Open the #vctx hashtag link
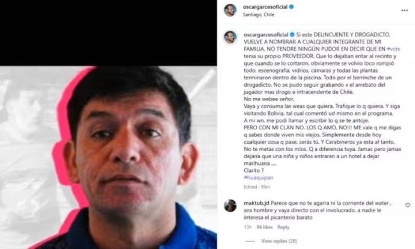The width and height of the screenshot is (415, 249). coord(393,49)
